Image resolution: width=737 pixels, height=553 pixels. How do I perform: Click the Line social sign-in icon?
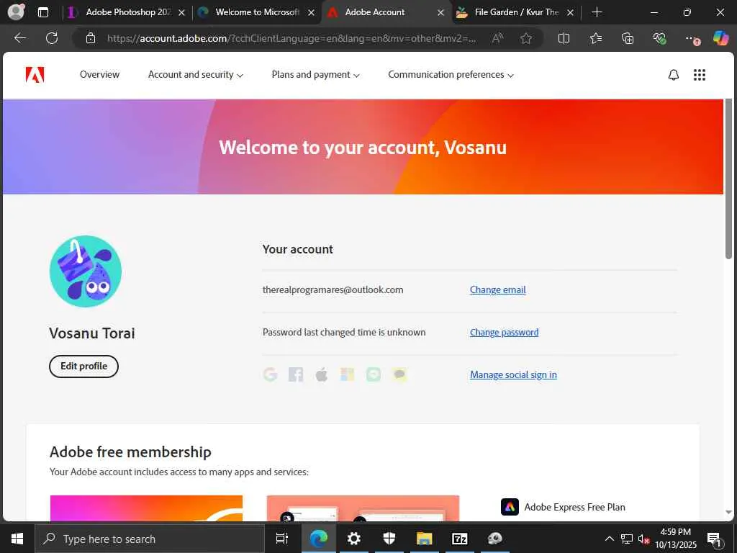374,374
